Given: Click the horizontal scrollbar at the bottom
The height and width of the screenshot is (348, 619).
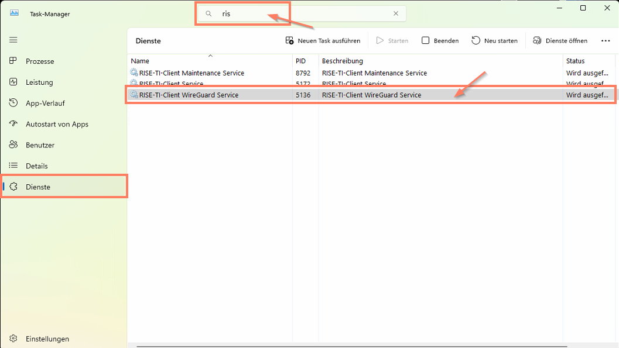Looking at the screenshot, I should tap(351, 346).
